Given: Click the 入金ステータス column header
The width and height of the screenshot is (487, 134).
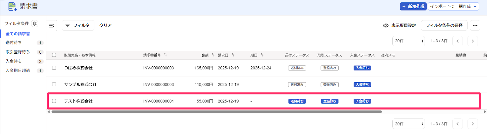Looking at the screenshot, I should click(362, 55).
